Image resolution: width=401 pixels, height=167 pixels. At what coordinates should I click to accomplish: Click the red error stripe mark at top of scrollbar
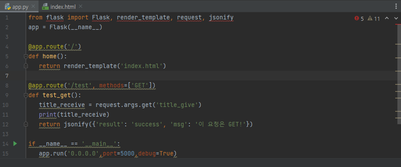pos(398,24)
